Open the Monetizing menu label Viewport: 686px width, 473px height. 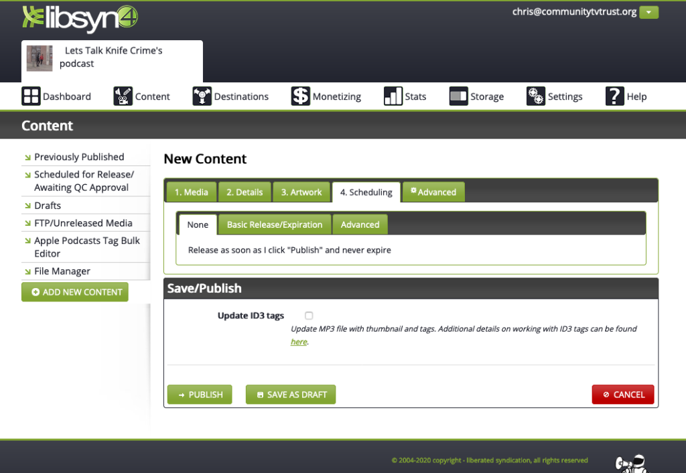337,96
